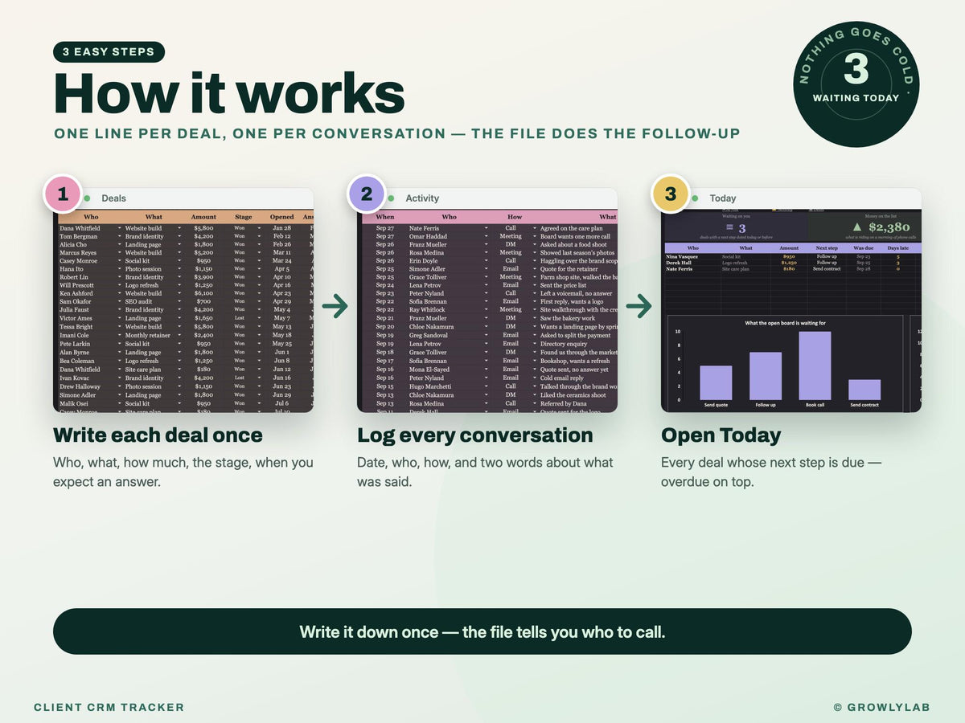Click the 'Days late' column header in Today

coord(897,248)
